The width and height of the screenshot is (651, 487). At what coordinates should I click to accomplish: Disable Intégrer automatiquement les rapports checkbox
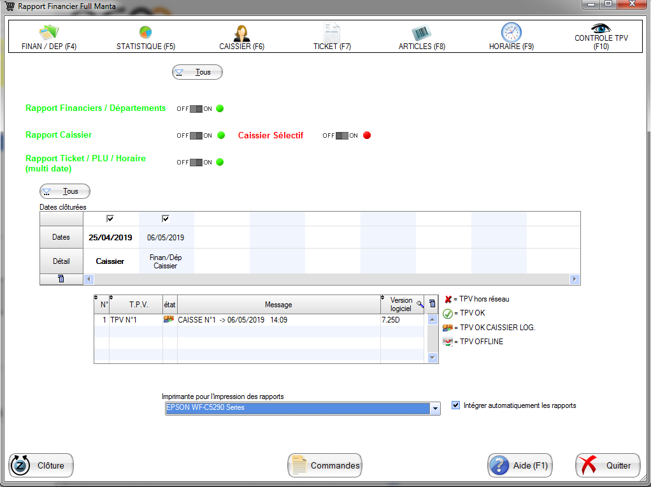click(x=455, y=405)
